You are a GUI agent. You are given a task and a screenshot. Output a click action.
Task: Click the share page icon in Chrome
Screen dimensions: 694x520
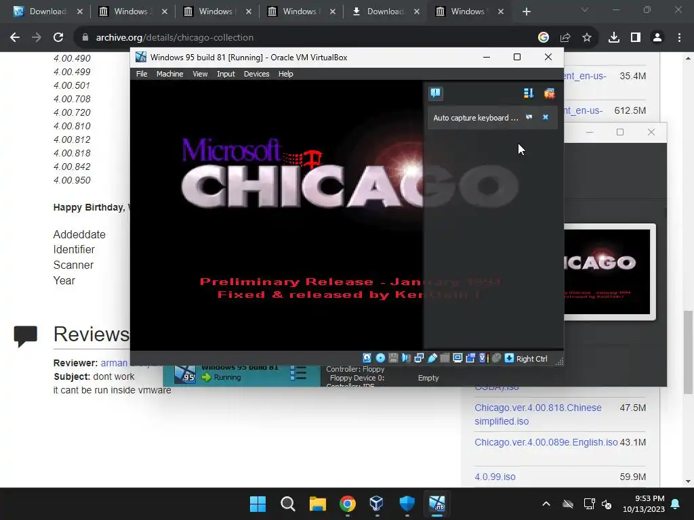click(x=565, y=38)
